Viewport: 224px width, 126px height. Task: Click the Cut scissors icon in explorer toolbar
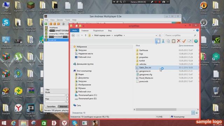(163, 41)
